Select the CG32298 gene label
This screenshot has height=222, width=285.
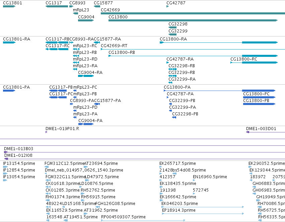click(x=178, y=24)
